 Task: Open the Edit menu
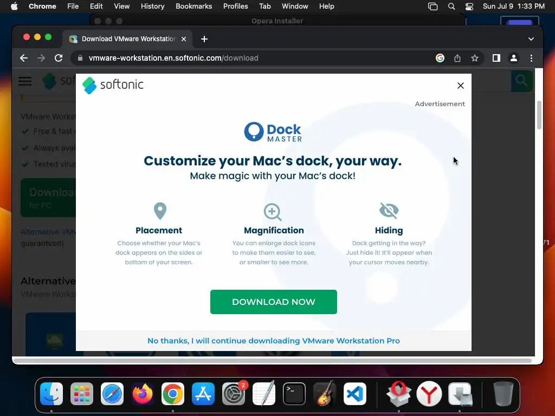pos(96,6)
